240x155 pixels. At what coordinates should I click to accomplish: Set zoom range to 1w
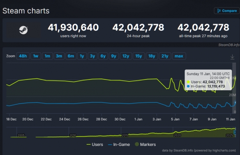point(36,56)
